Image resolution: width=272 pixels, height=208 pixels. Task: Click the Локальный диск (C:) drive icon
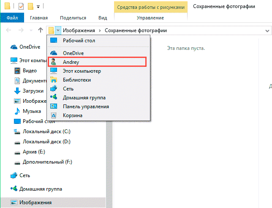click(17, 131)
